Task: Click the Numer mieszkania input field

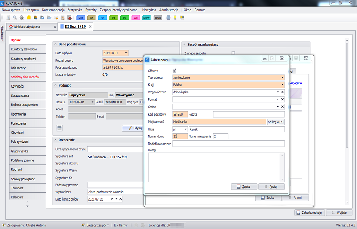Action: tap(221, 136)
